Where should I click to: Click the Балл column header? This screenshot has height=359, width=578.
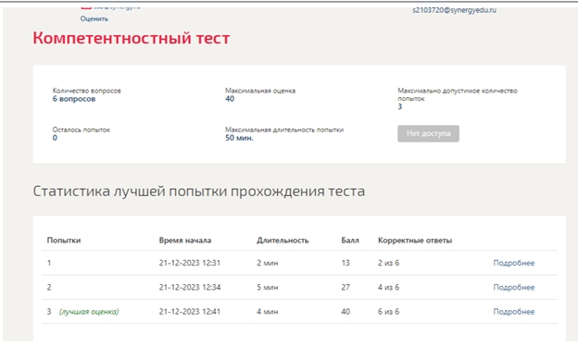point(350,241)
